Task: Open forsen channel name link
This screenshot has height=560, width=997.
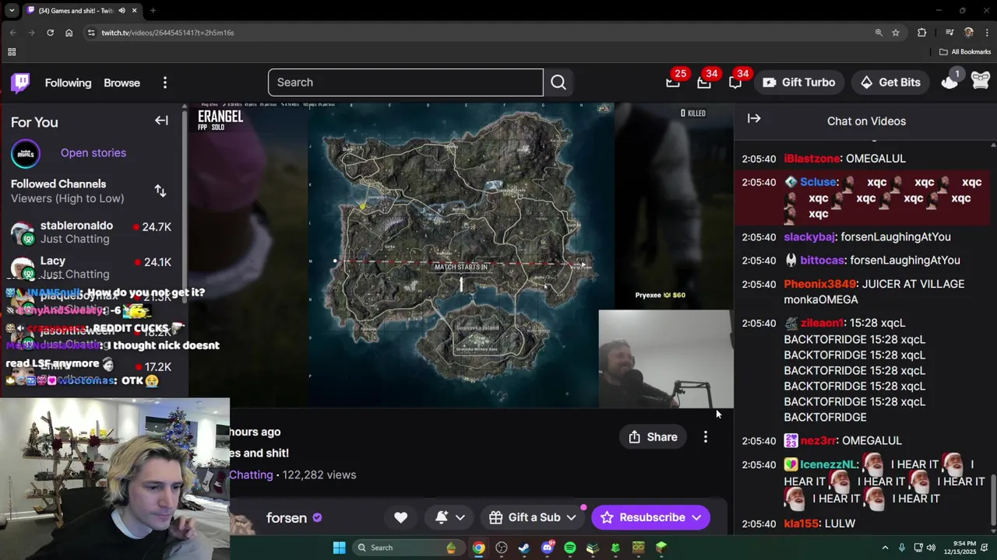Action: (x=287, y=518)
